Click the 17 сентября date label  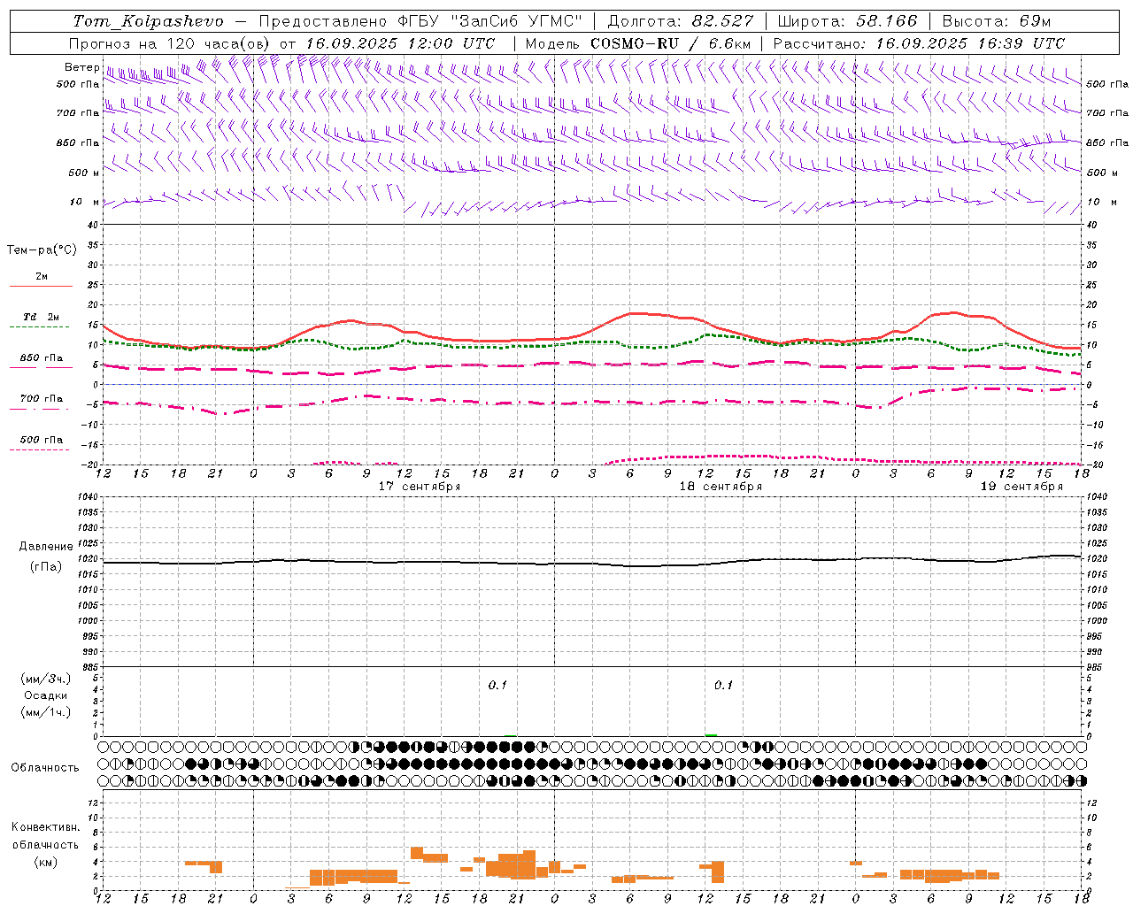(420, 487)
